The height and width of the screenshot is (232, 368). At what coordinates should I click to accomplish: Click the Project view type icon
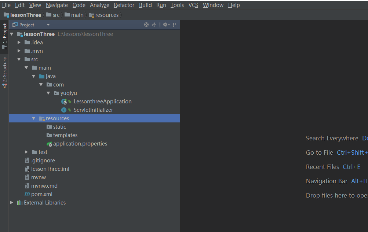point(15,25)
